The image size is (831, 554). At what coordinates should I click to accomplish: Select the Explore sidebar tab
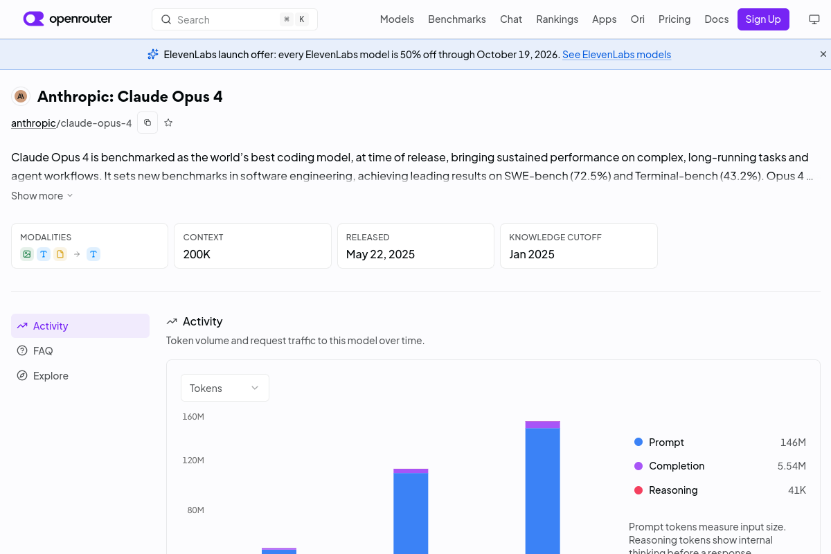[x=80, y=375]
